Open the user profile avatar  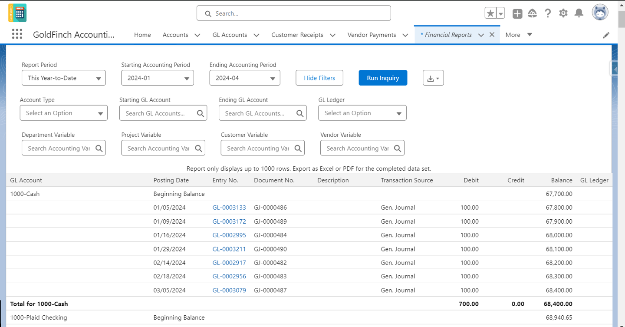(x=600, y=13)
